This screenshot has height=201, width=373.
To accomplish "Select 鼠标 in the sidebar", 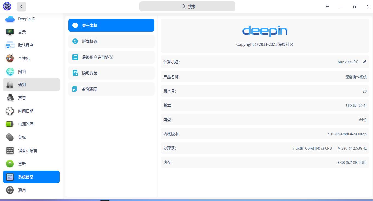I will 31,137.
